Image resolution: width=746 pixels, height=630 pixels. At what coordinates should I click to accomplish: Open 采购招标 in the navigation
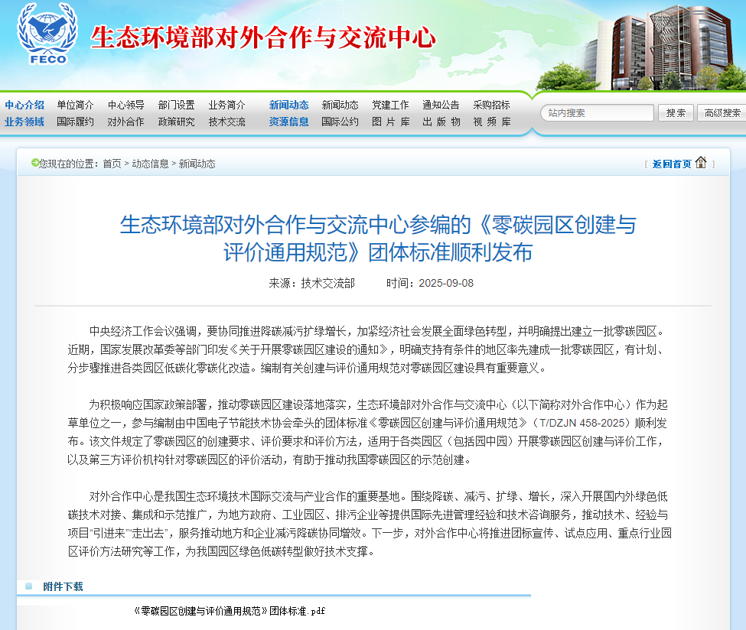(x=491, y=105)
